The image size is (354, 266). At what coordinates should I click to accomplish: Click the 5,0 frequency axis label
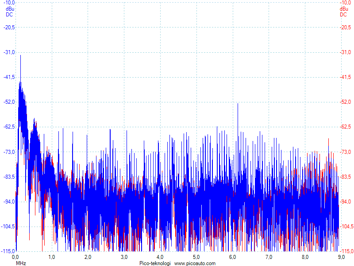(x=196, y=257)
